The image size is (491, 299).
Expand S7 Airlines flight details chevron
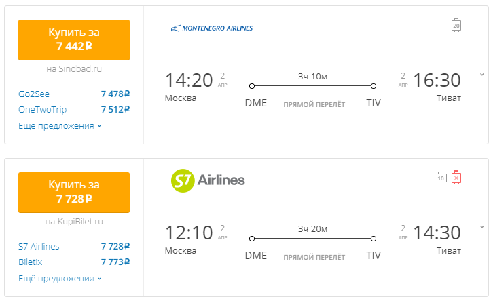482,227
